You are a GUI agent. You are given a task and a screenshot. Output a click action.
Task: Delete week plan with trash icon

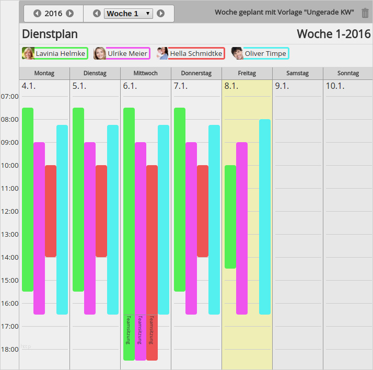click(x=365, y=13)
